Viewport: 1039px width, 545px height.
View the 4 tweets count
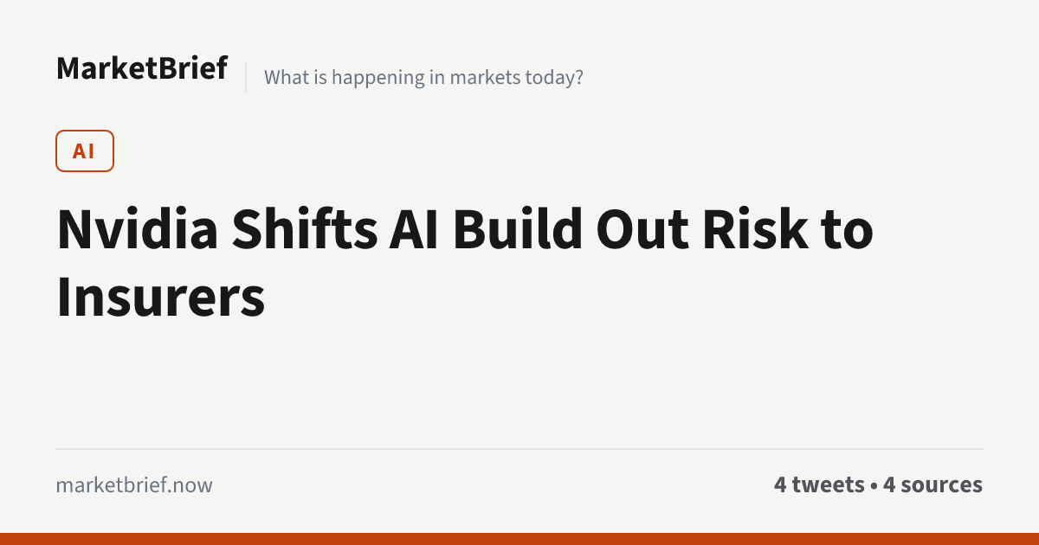point(819,484)
